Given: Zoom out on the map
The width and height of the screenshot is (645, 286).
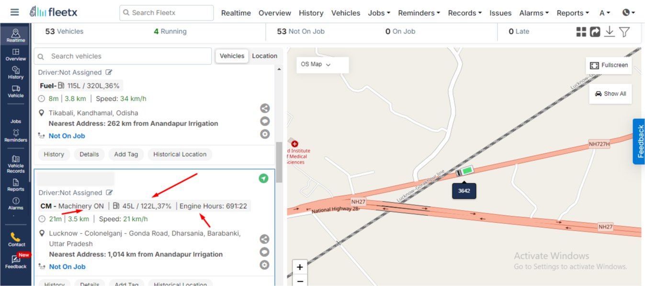Looking at the screenshot, I should [x=300, y=281].
